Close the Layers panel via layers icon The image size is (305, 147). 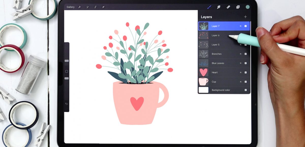pyautogui.click(x=238, y=7)
